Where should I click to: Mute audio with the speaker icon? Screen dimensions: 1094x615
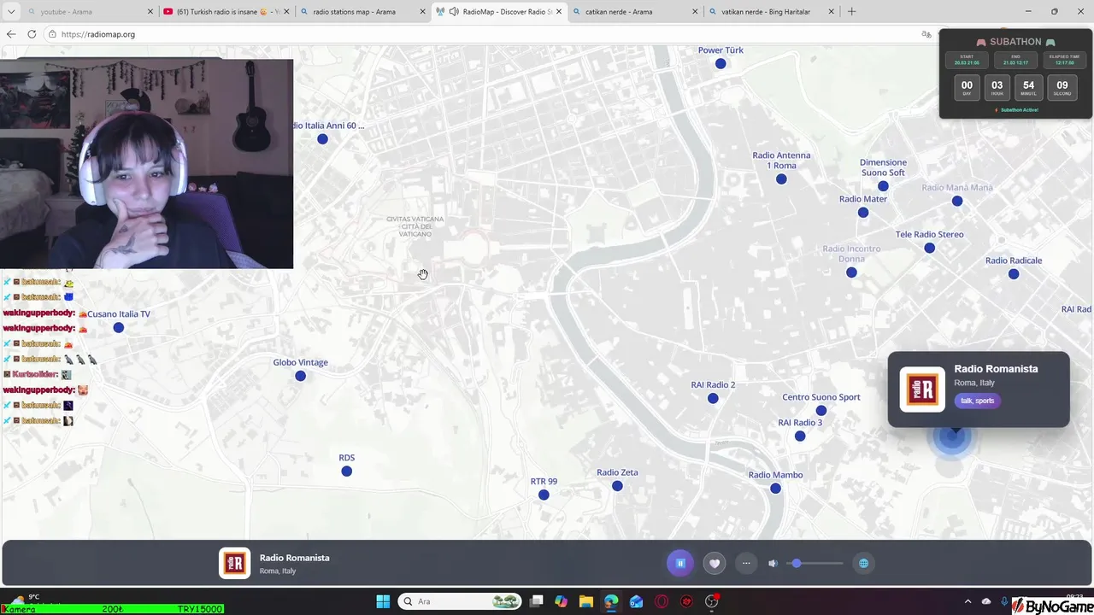coord(773,563)
